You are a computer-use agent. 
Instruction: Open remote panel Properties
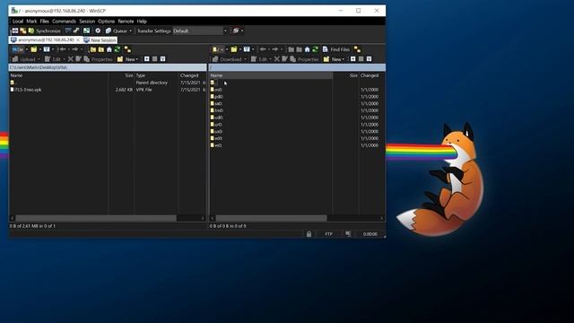click(304, 59)
